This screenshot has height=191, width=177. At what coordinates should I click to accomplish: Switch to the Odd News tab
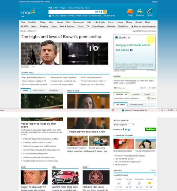coord(54,91)
